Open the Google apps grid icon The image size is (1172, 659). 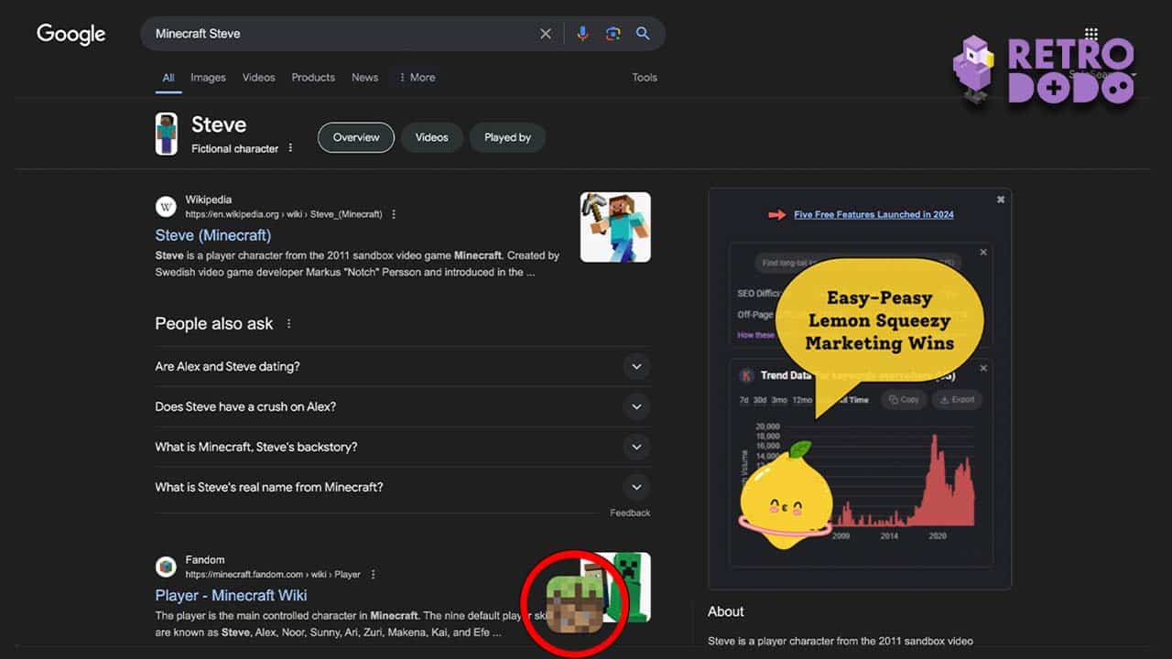click(1091, 34)
